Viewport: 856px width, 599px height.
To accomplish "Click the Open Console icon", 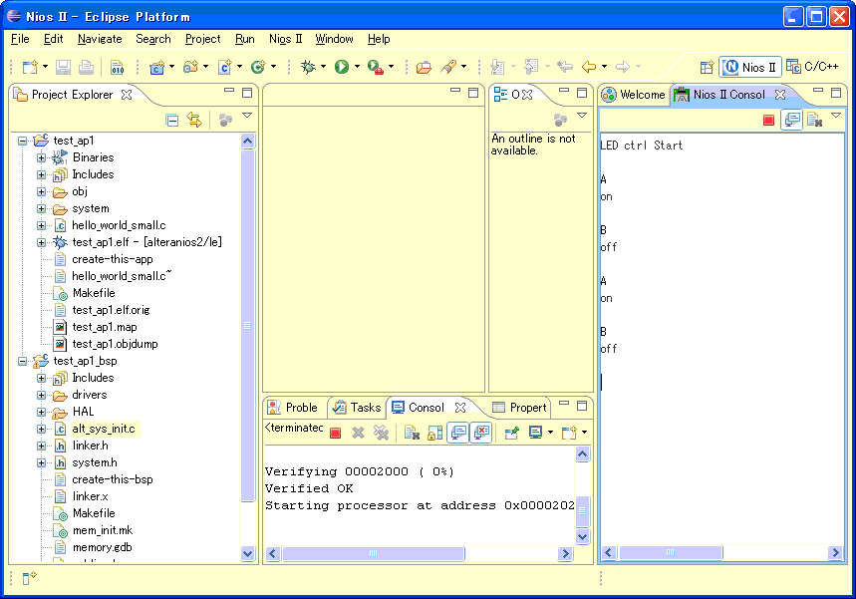I will [569, 433].
